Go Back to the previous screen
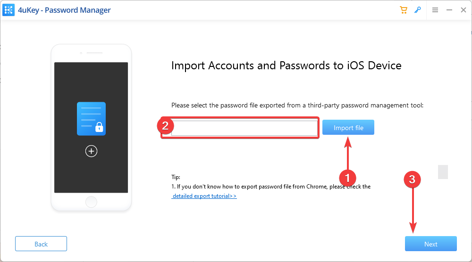Viewport: 472px width, 262px height. pos(41,244)
